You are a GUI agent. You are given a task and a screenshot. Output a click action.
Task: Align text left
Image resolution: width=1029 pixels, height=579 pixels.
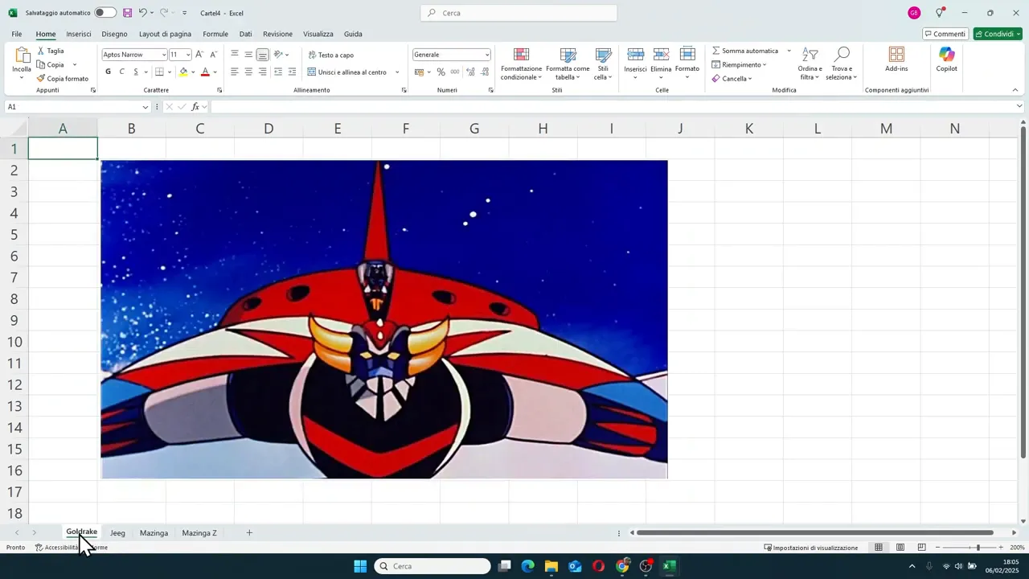point(235,72)
